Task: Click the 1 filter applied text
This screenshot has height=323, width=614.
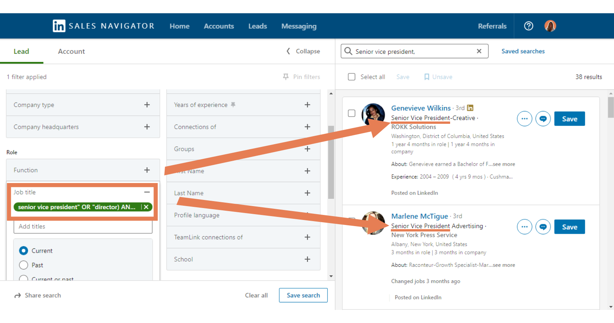Action: (x=27, y=77)
